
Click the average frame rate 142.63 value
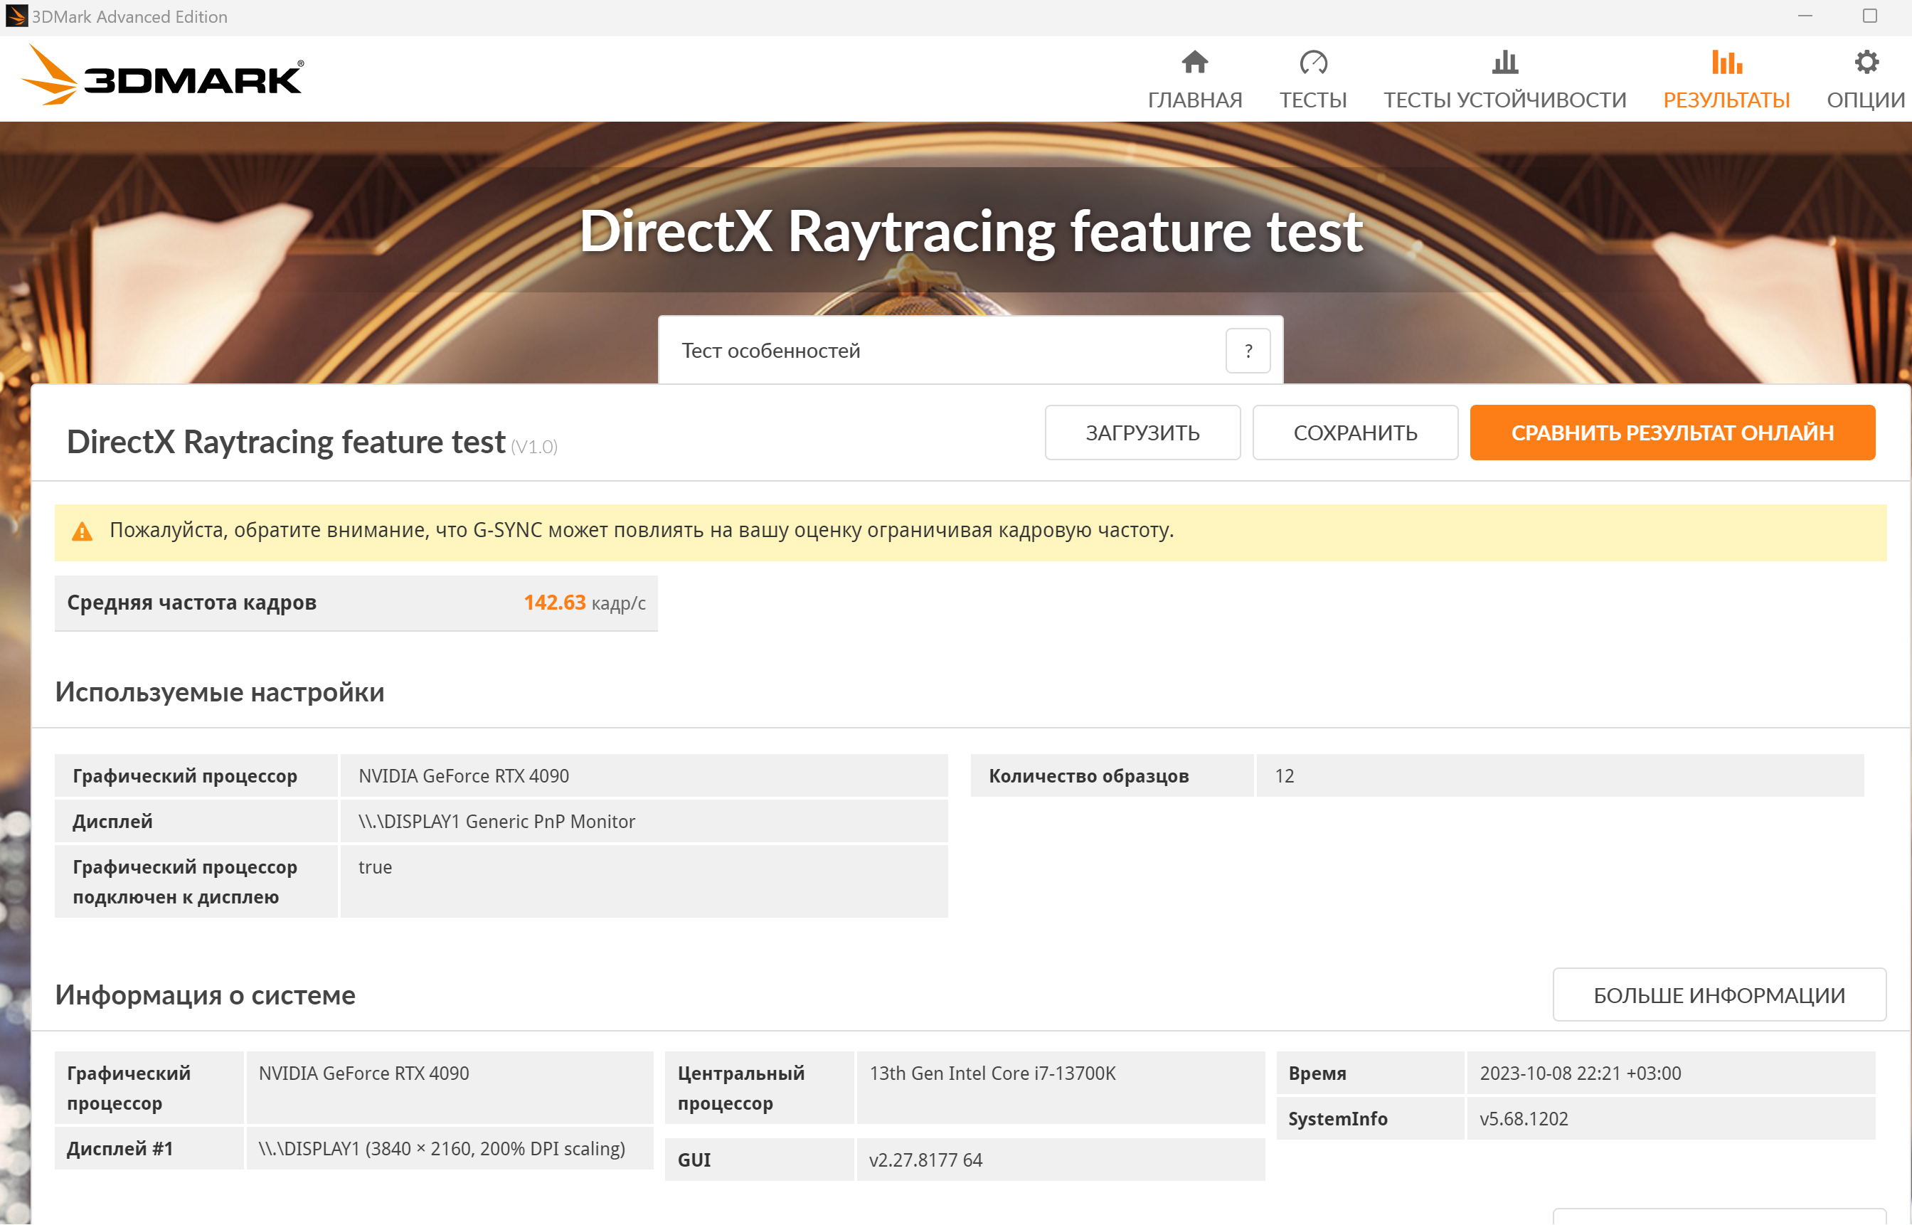point(554,602)
